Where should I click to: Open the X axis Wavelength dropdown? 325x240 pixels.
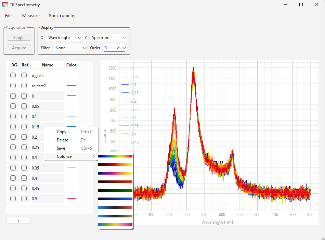tap(64, 37)
